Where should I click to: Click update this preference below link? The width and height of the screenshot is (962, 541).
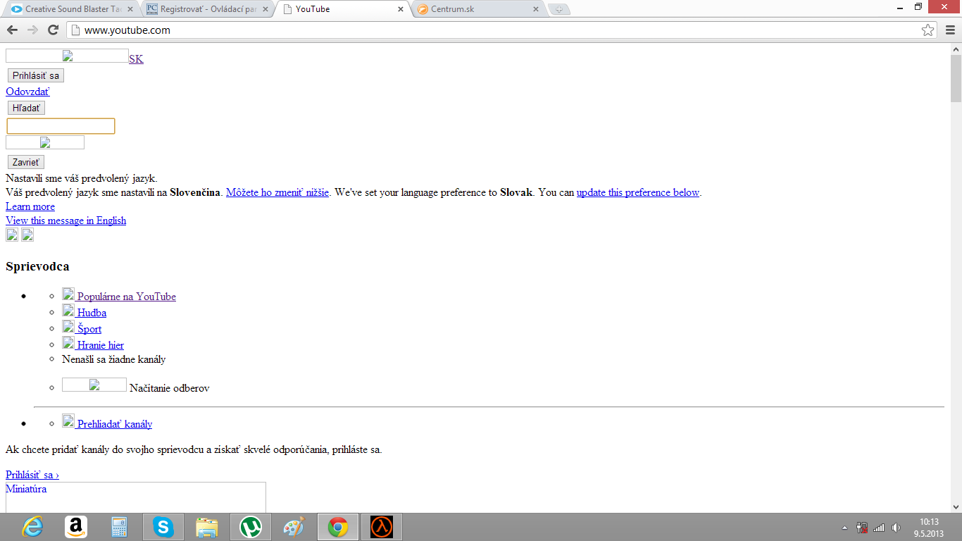pyautogui.click(x=638, y=192)
